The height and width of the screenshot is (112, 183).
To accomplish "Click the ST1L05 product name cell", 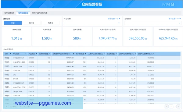I will (20, 79).
